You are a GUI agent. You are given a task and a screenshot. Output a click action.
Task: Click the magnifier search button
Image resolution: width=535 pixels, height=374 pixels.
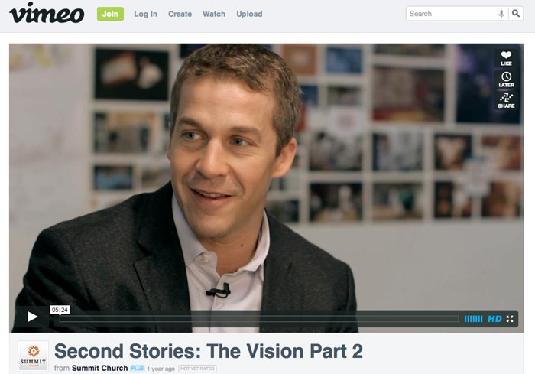pos(516,14)
